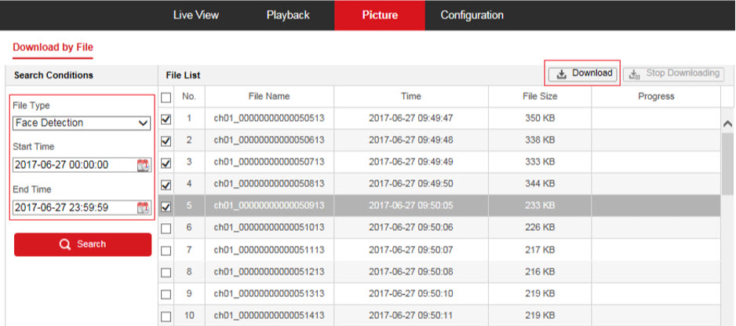
Task: Go to the Configuration tab
Action: click(472, 15)
